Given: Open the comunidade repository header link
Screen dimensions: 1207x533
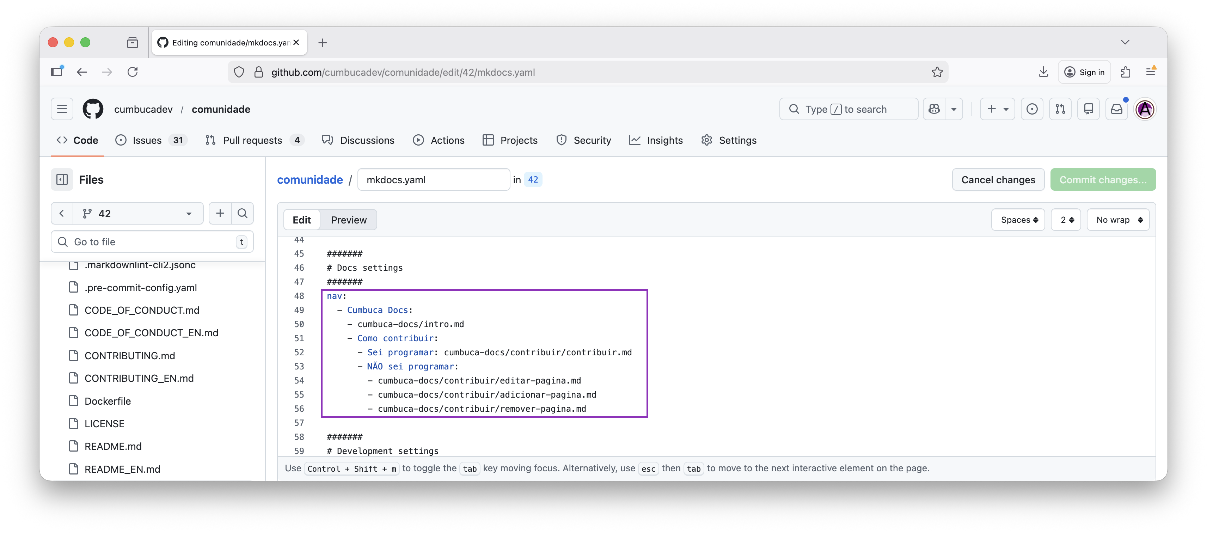Looking at the screenshot, I should point(221,109).
